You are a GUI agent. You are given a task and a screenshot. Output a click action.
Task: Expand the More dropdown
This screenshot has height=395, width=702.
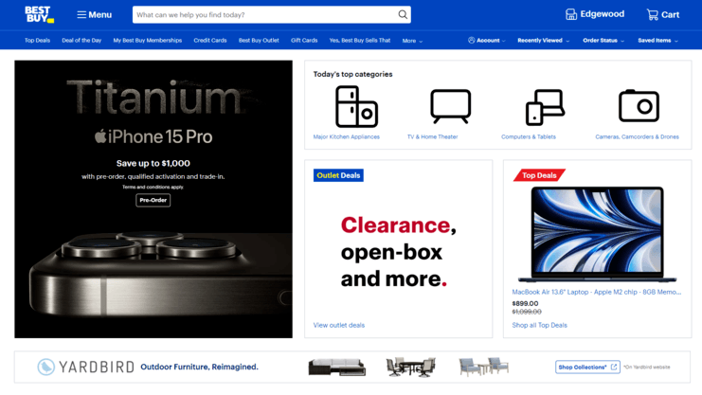click(412, 41)
